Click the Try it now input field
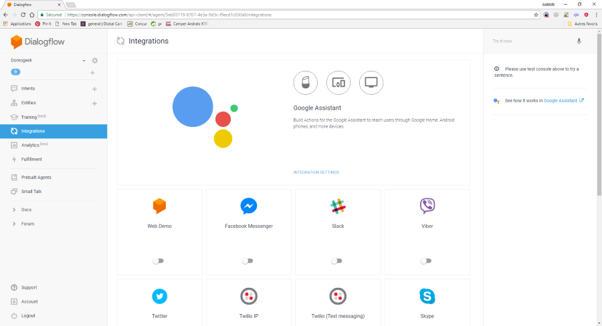602x326 pixels. coord(532,41)
